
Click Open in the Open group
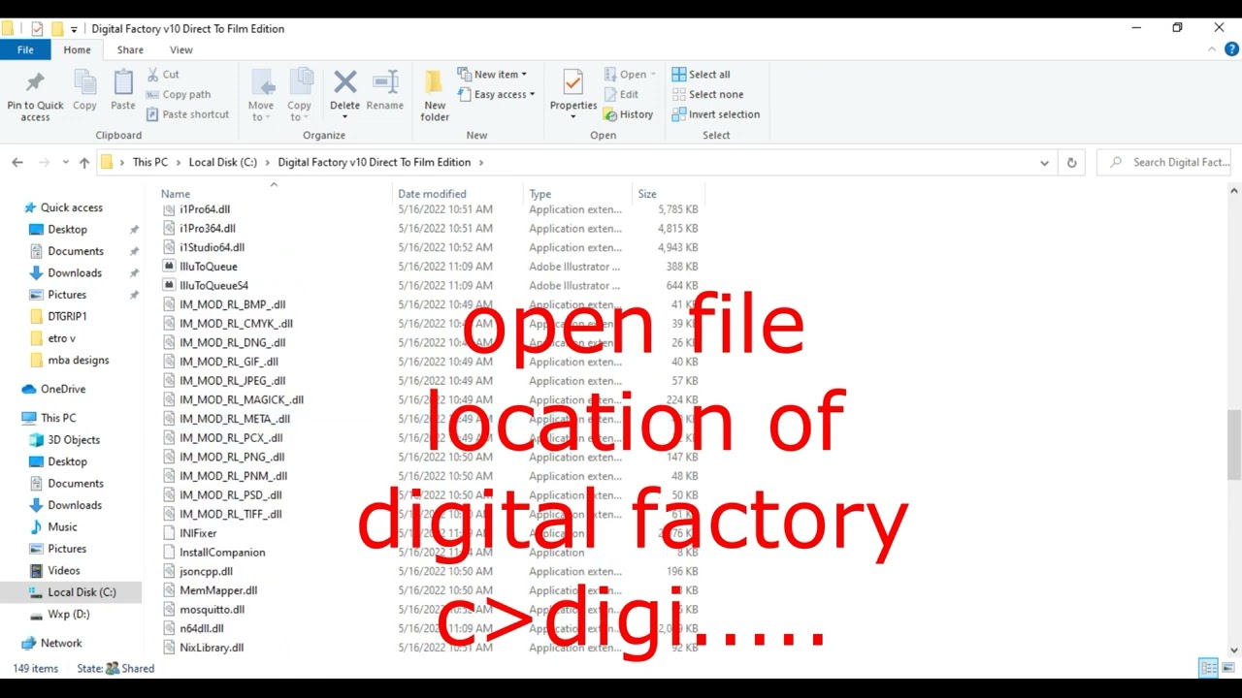(x=630, y=75)
